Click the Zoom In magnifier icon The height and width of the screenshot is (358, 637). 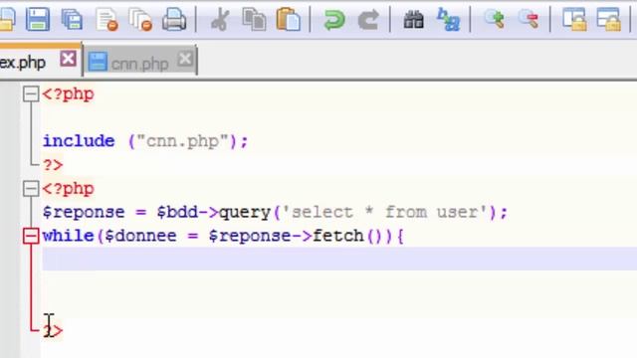click(x=495, y=19)
